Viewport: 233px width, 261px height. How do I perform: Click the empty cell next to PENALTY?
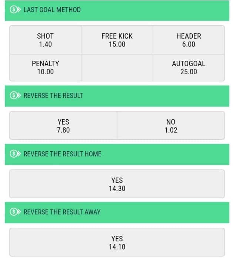(x=117, y=67)
